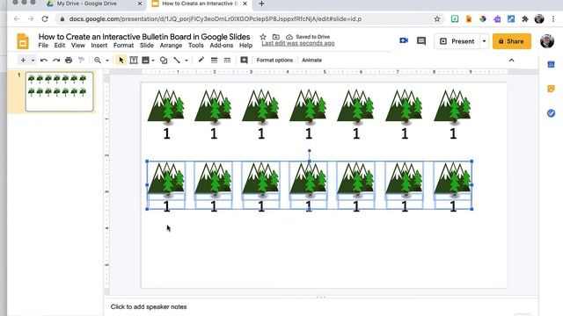
Task: Open the File menu
Action: (x=43, y=46)
